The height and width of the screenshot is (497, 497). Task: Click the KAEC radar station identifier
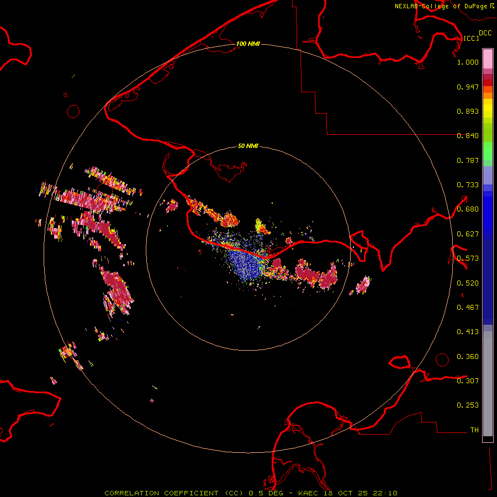pos(308,493)
